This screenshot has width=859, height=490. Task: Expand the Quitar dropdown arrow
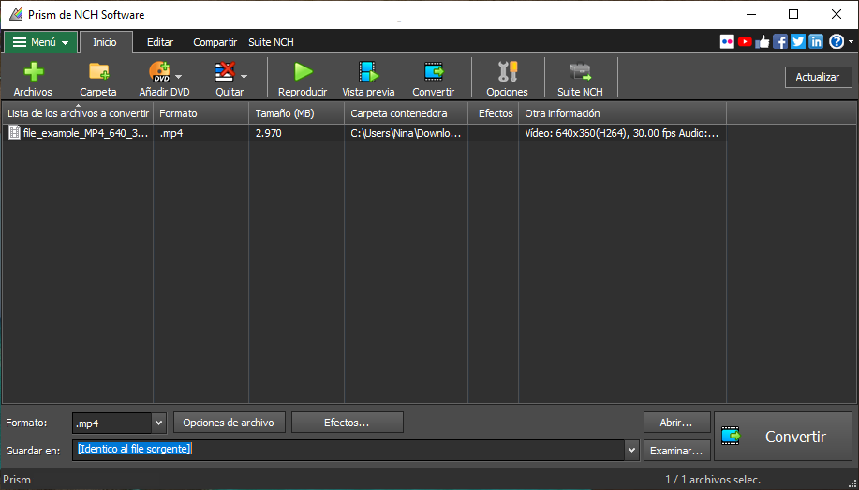[244, 77]
